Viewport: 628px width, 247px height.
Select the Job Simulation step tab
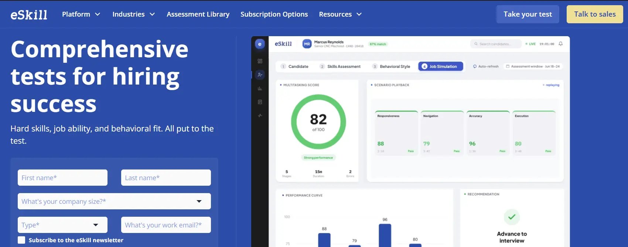point(440,66)
